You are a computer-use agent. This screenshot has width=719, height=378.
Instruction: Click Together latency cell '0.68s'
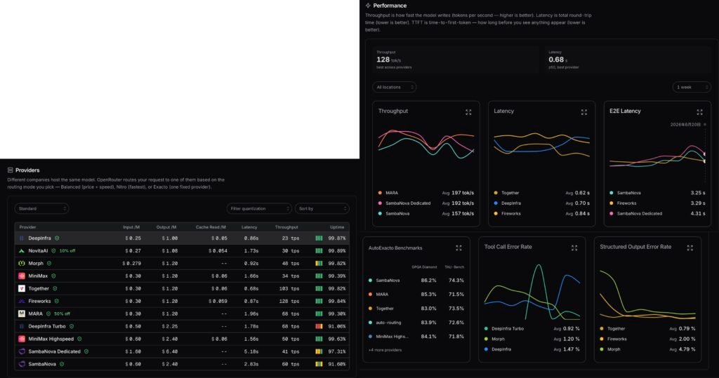click(x=251, y=289)
